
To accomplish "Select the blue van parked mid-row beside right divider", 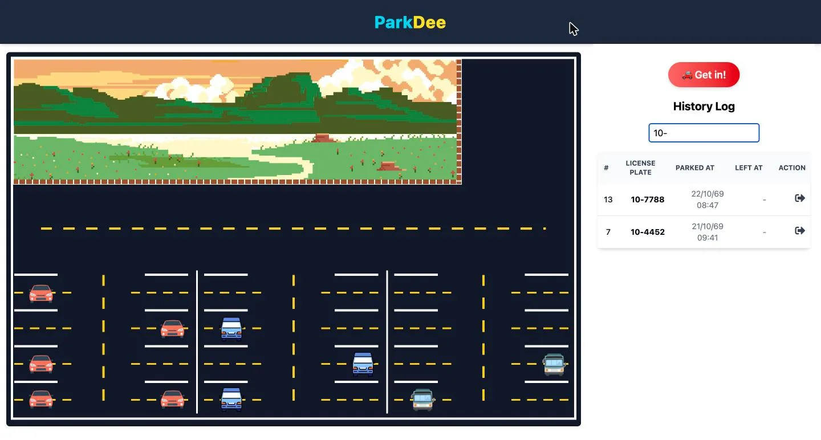I will point(363,364).
